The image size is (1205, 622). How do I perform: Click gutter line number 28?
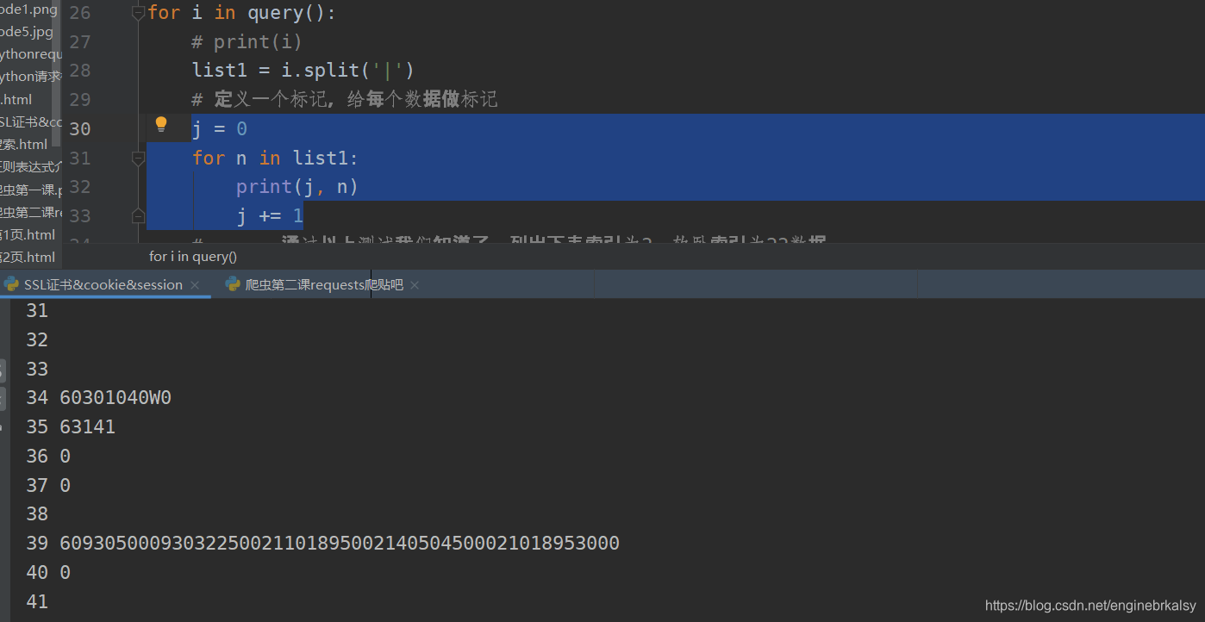point(79,71)
